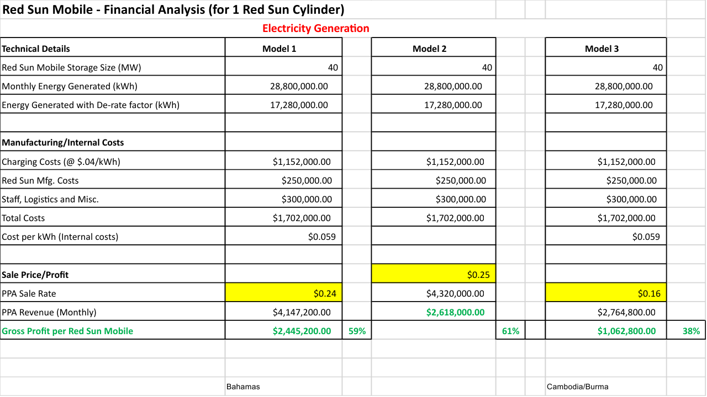The width and height of the screenshot is (707, 397).
Task: Click the Bahamas label cell
Action: pos(284,387)
